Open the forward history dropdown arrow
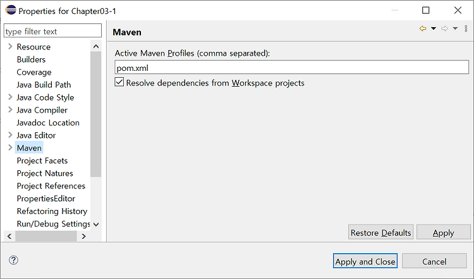Image resolution: width=474 pixels, height=279 pixels. point(455,28)
